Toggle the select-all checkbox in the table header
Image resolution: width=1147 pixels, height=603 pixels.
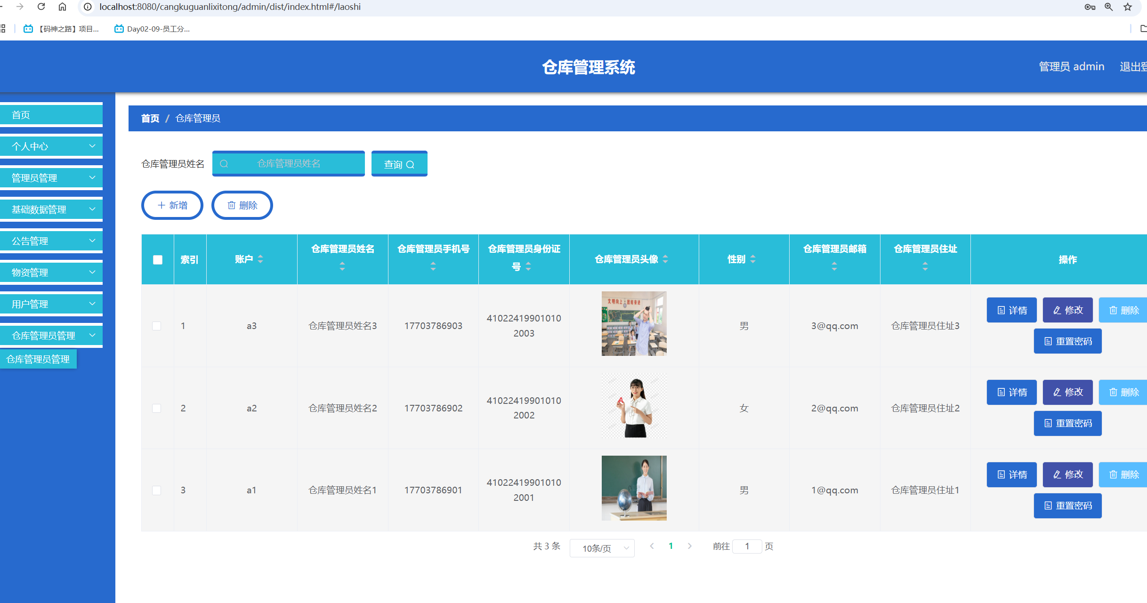pos(157,259)
